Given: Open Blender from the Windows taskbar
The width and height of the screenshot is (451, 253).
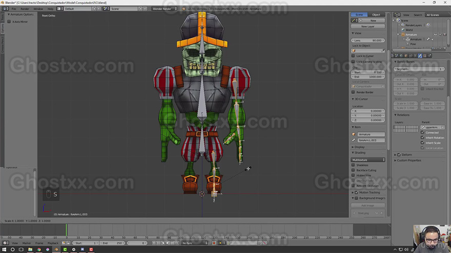Looking at the screenshot, I should (x=56, y=249).
